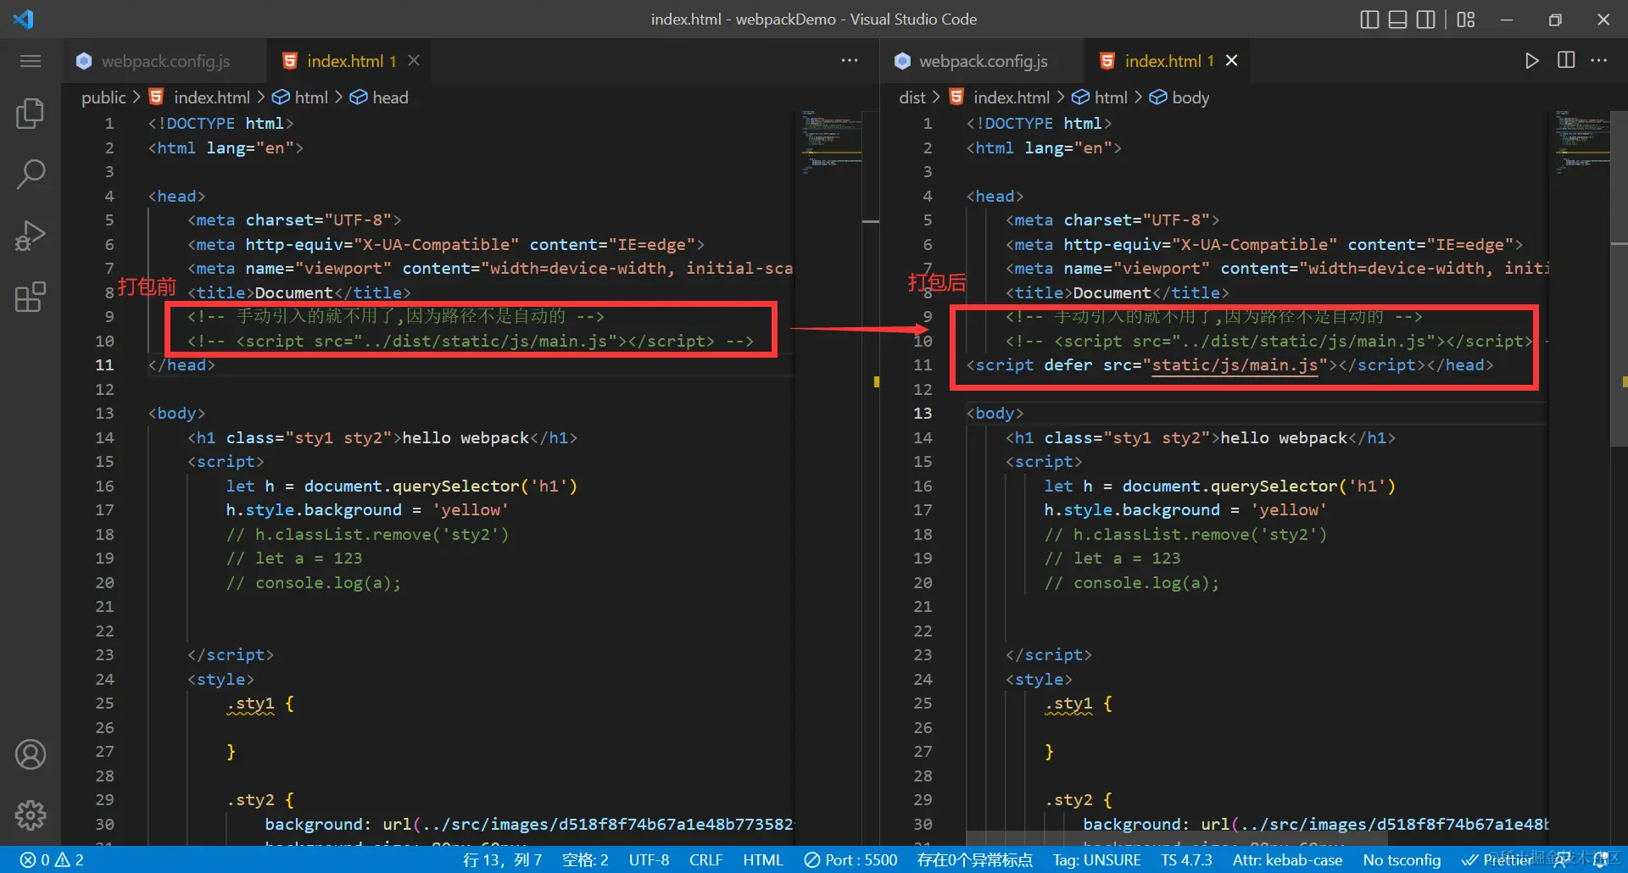Click 'console.log(a);' comment in left editor
The height and width of the screenshot is (873, 1628).
click(x=328, y=583)
